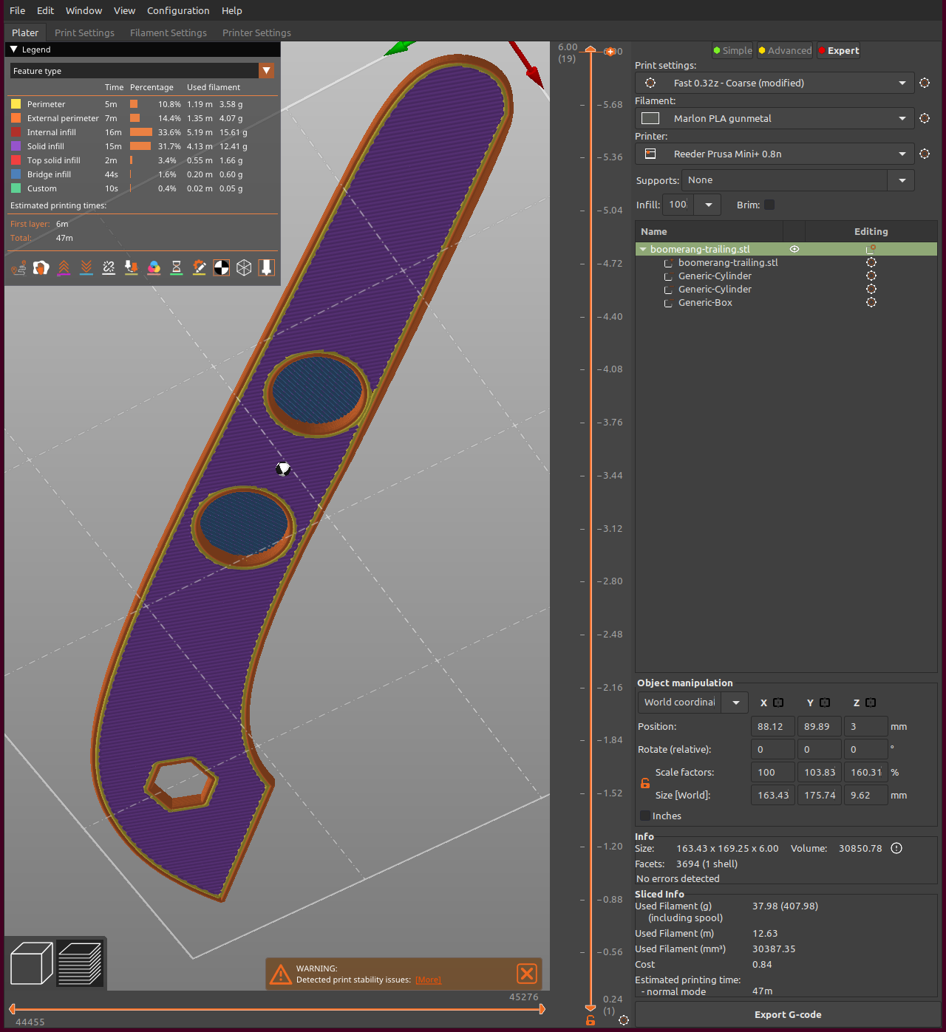Enable the Brim checkbox

pos(769,205)
